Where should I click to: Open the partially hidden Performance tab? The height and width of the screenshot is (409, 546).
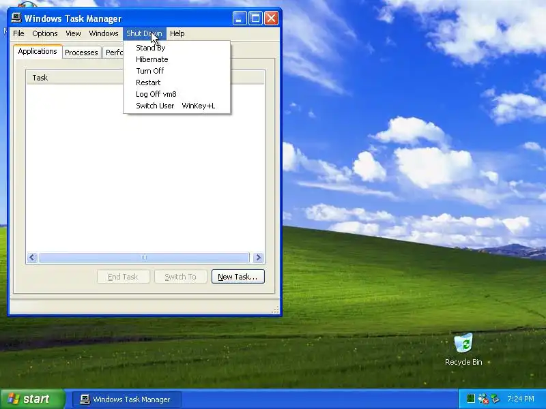coord(113,52)
